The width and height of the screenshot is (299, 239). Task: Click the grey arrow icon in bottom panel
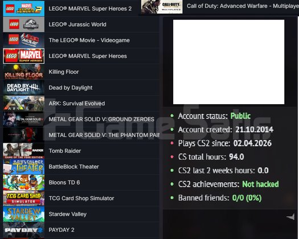tap(290, 217)
